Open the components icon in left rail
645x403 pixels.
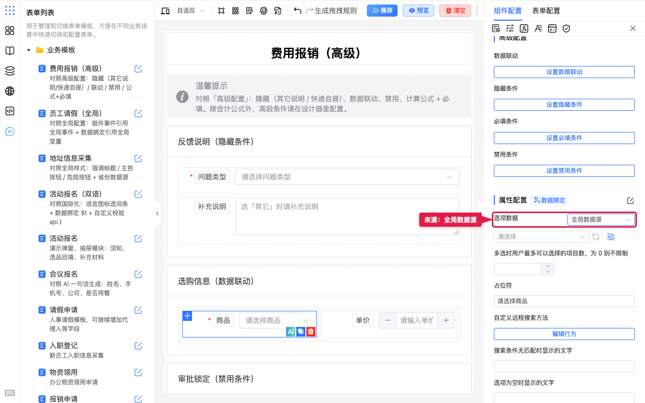coord(10,31)
